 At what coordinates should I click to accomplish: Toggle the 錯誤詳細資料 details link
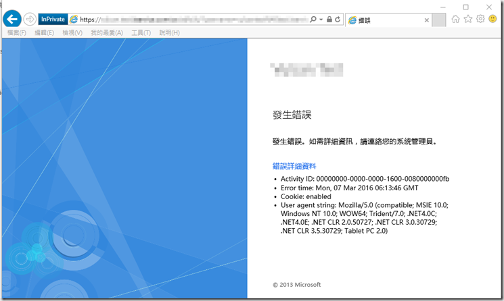[294, 166]
